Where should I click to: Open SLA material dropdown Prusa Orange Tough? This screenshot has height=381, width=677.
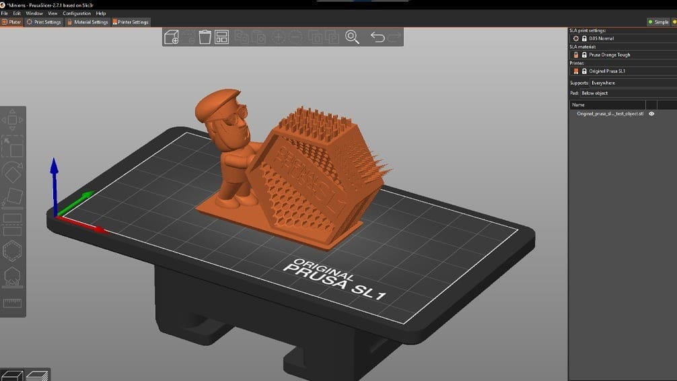click(623, 55)
